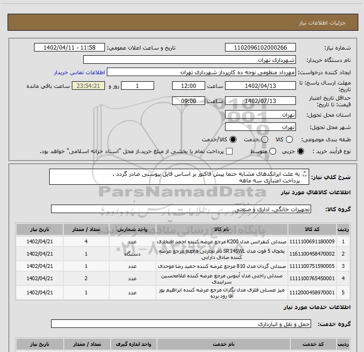Click the quantity 4 in row 1
Image resolution: width=364 pixels, height=352 pixels.
(x=86, y=241)
